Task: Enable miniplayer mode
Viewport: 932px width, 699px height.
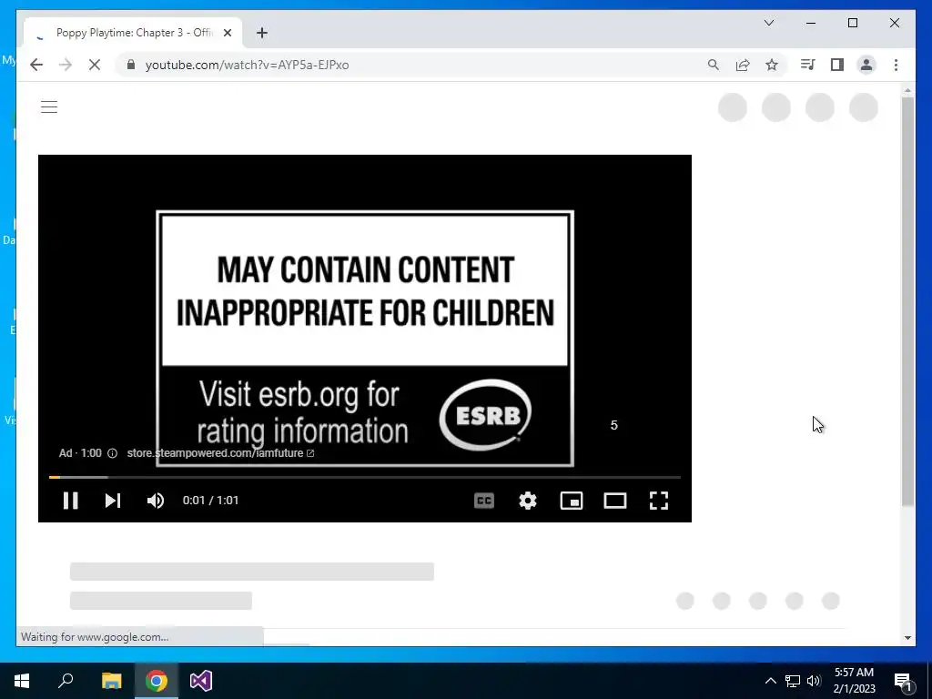Action: pos(572,501)
